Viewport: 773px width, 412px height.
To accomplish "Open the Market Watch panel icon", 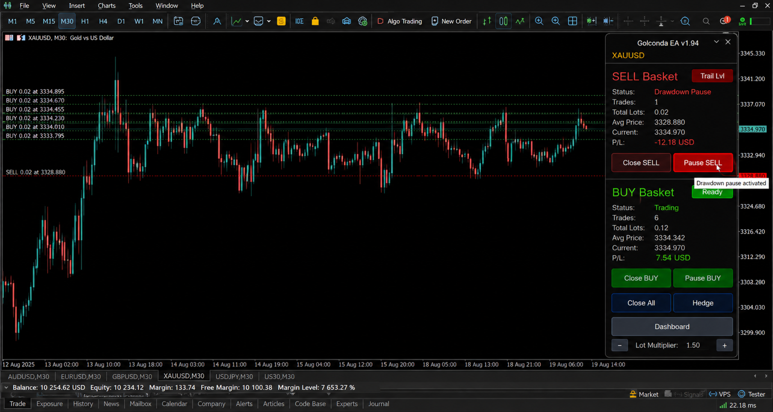I will point(178,21).
